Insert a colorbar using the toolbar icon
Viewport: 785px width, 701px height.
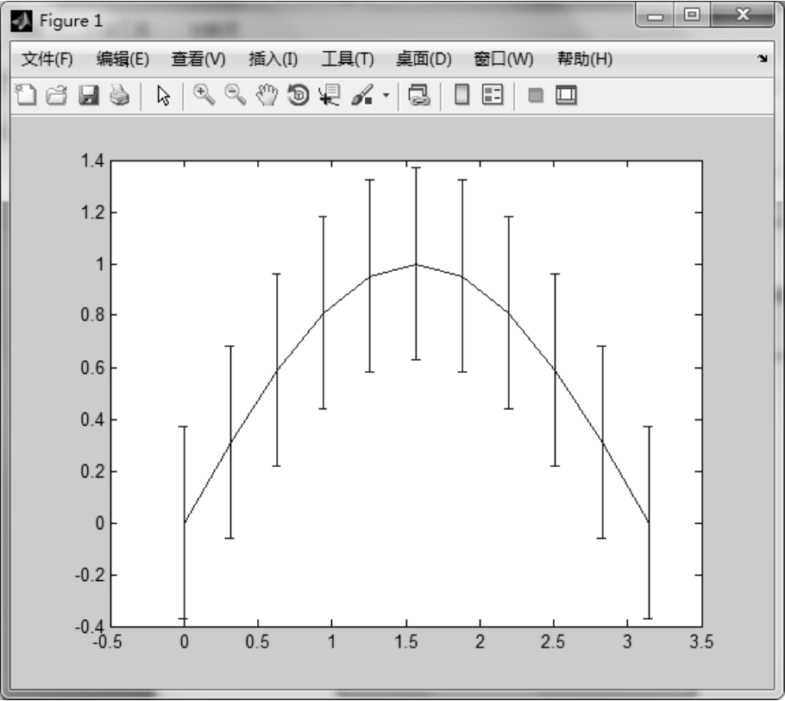click(x=462, y=96)
